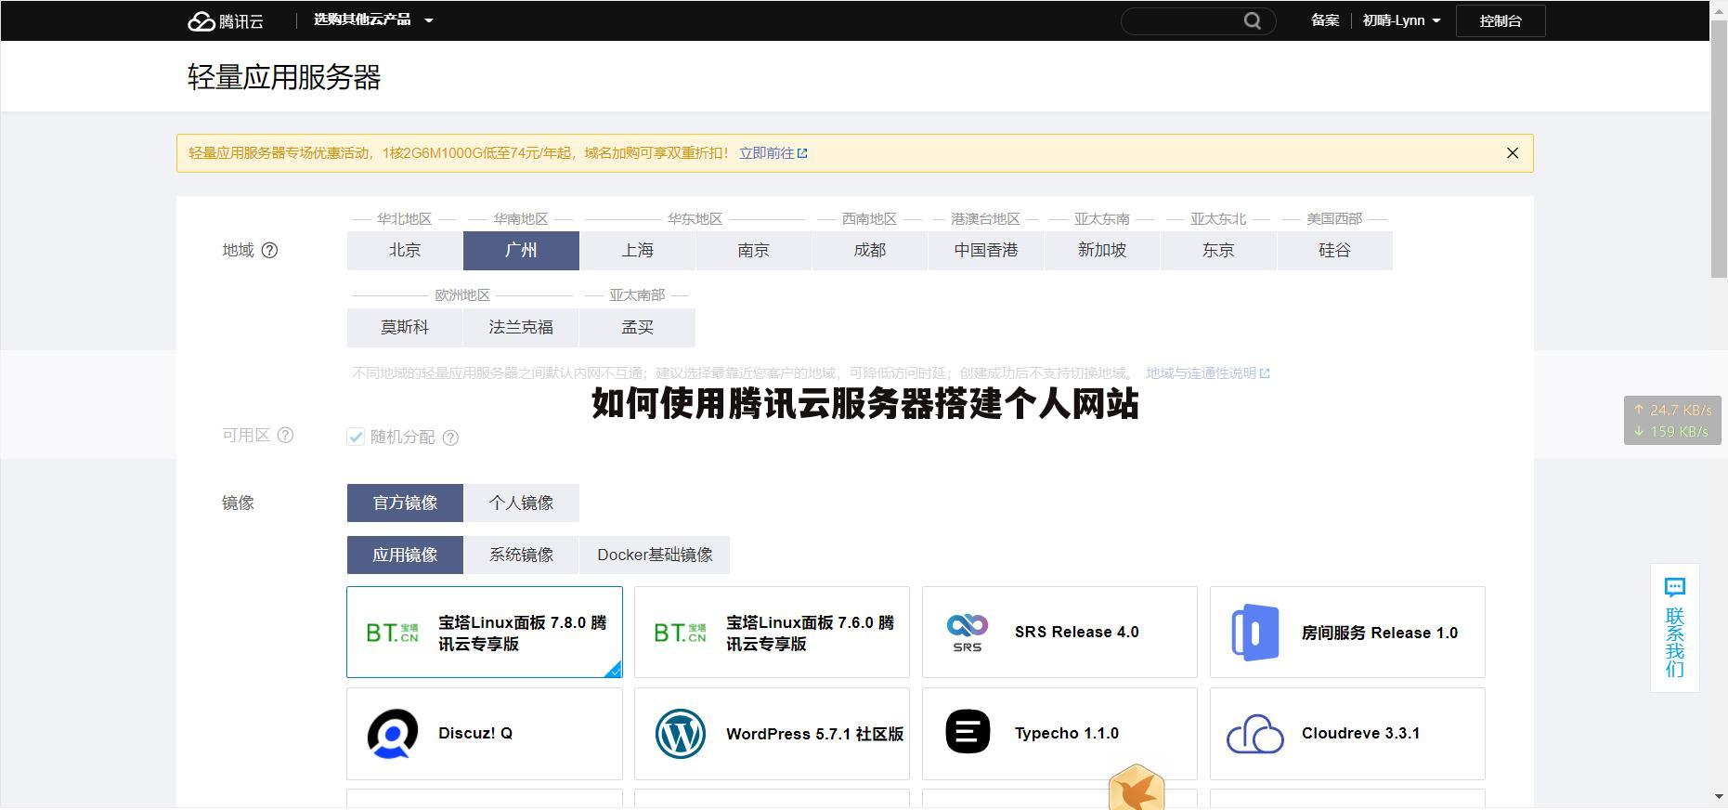Click the 房间服务 blue door icon
The width and height of the screenshot is (1728, 810).
coord(1254,633)
